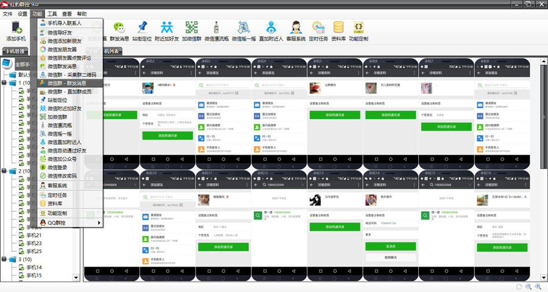Select 微信漂流瓶 in the dropdown menu

coord(70,125)
